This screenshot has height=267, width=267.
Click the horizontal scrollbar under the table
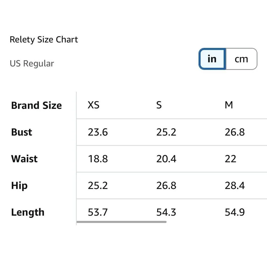(x=121, y=222)
